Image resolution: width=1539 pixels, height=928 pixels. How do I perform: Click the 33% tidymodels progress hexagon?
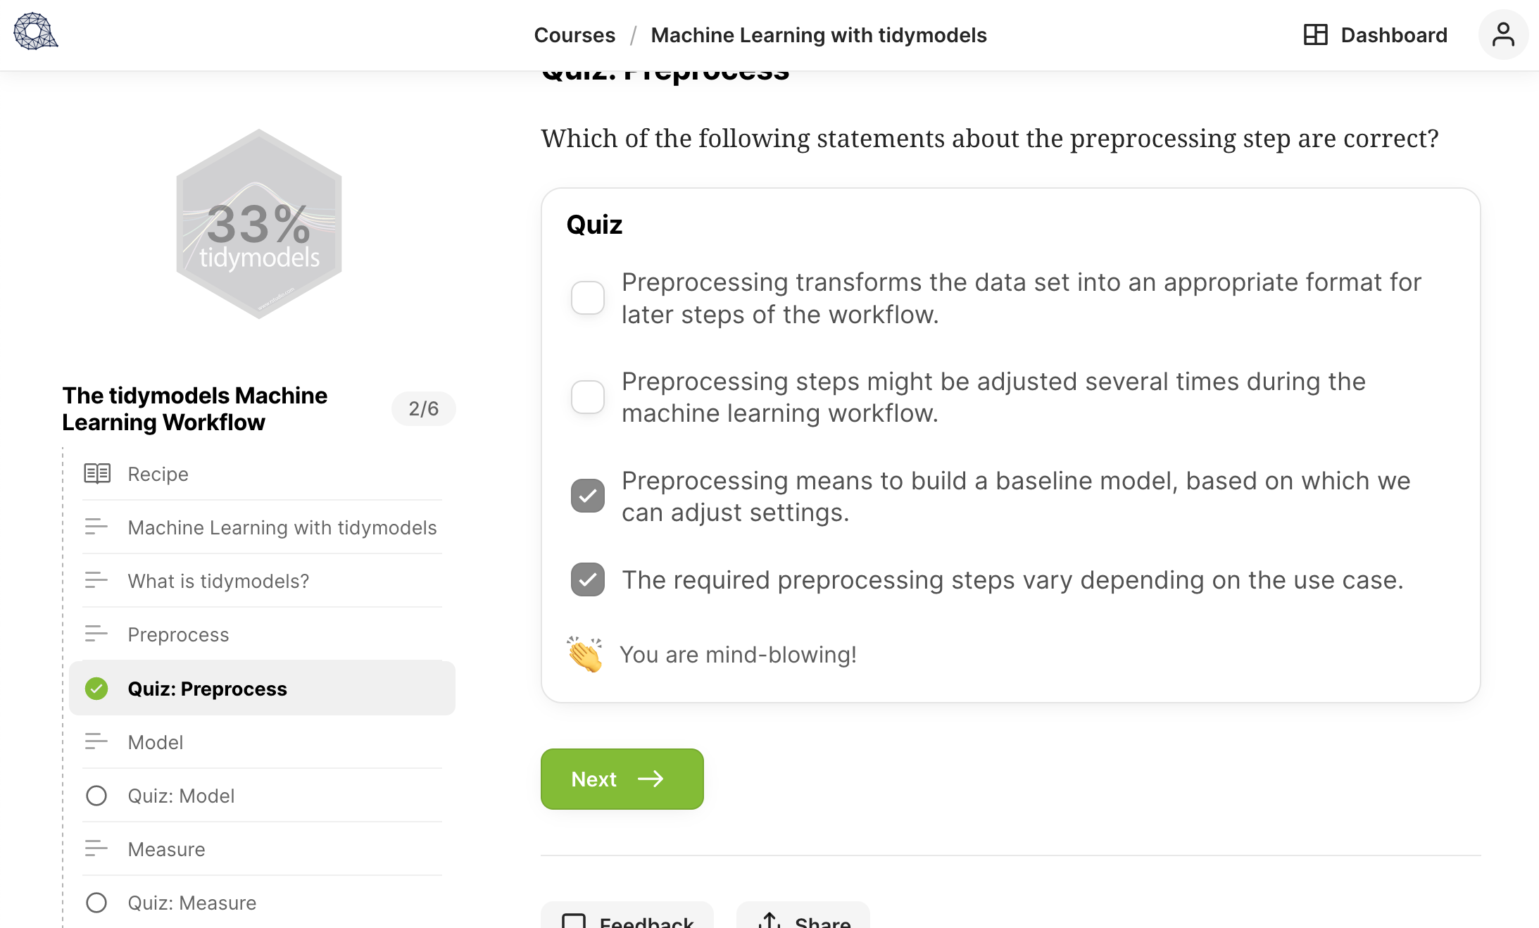click(259, 224)
